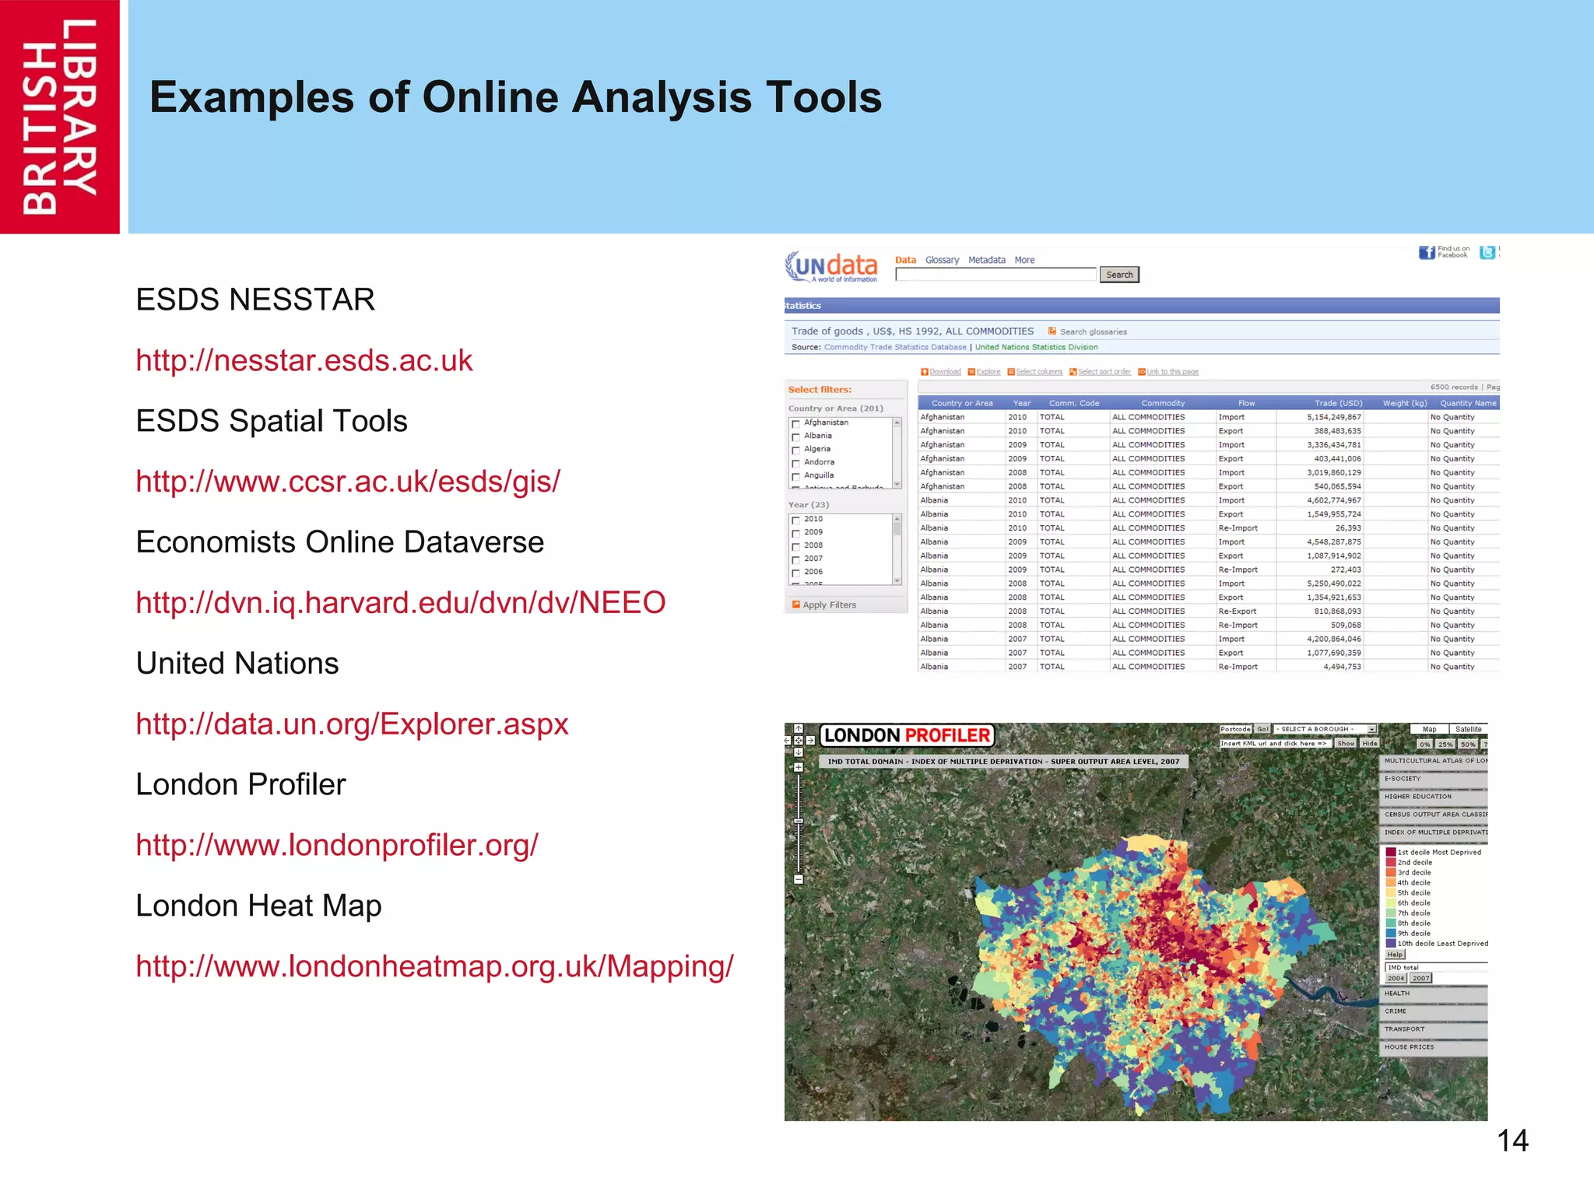
Task: Open the londonheatmap.org.uk link
Action: [434, 966]
